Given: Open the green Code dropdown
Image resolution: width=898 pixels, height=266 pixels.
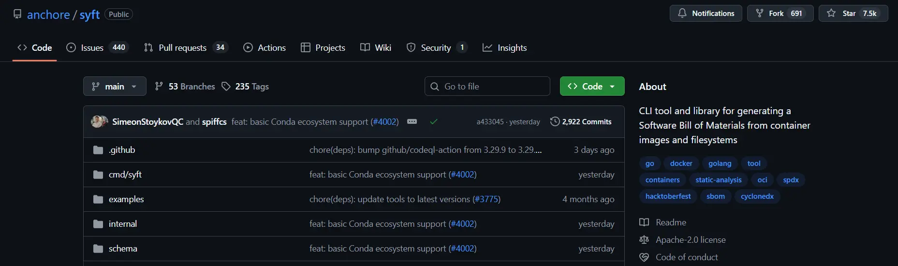Looking at the screenshot, I should (592, 86).
